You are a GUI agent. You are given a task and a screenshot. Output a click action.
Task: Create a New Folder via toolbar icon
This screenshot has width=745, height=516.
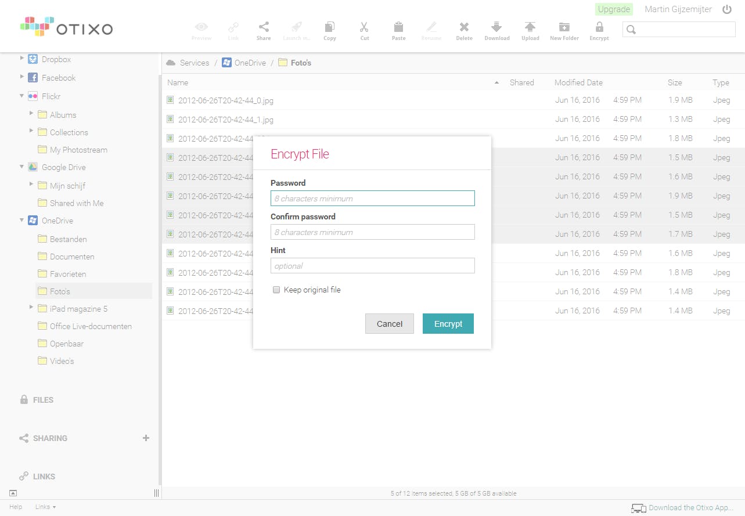[x=564, y=27]
